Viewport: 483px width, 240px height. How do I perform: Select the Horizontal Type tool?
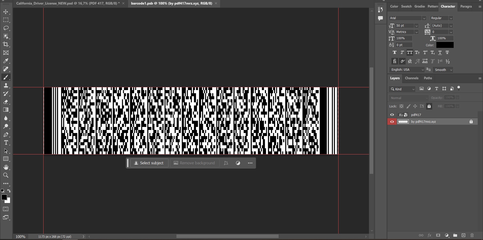(6, 143)
